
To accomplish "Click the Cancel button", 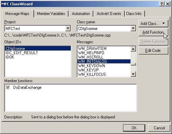I will click(x=159, y=128).
